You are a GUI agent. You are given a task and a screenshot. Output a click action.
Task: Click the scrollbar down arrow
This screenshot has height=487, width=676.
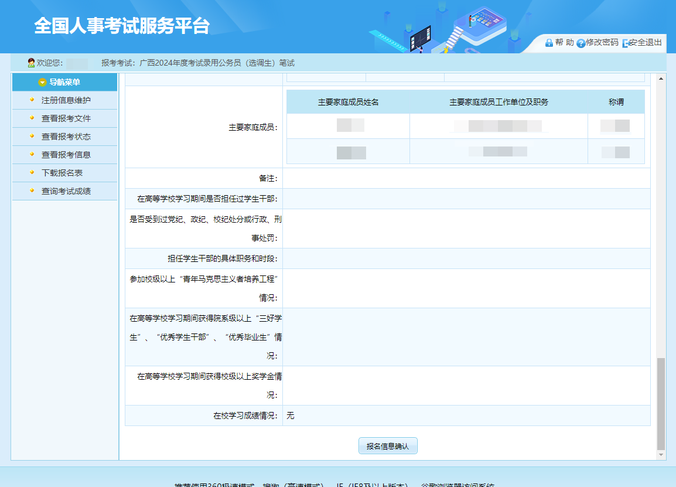tap(661, 455)
